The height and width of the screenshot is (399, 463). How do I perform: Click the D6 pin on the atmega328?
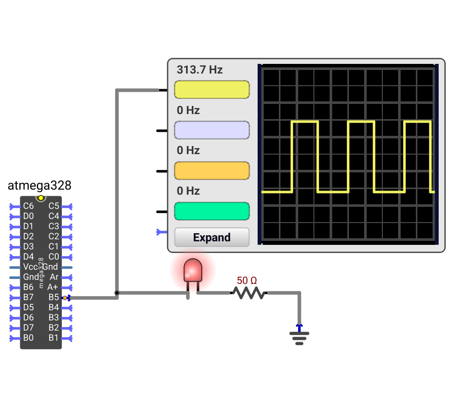click(x=15, y=318)
